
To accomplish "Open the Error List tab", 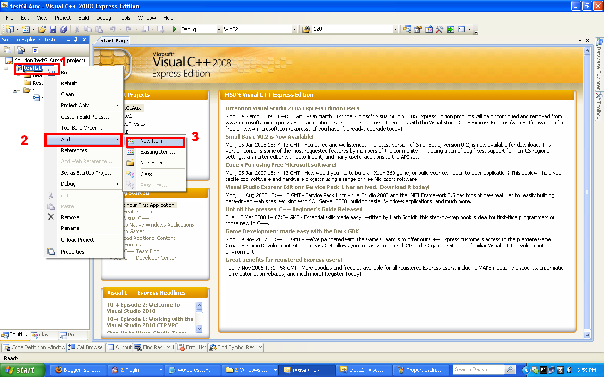I will click(192, 347).
